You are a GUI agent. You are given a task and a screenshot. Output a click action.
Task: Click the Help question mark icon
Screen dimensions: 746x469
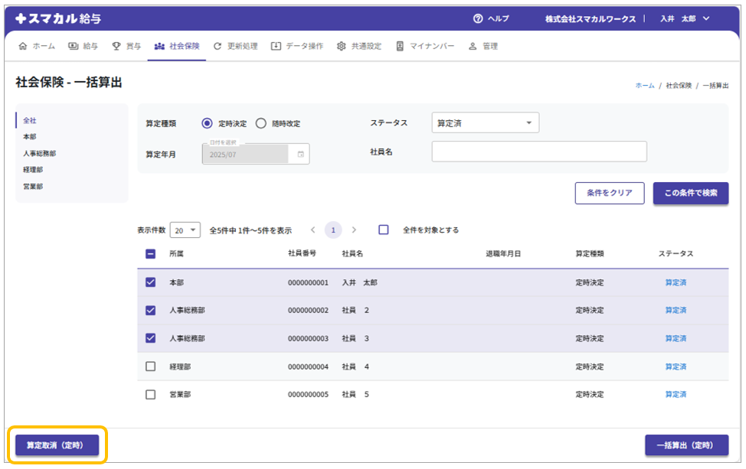click(x=478, y=19)
